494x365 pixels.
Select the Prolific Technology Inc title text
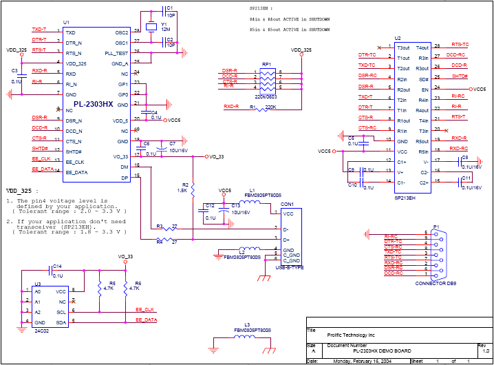coord(352,335)
